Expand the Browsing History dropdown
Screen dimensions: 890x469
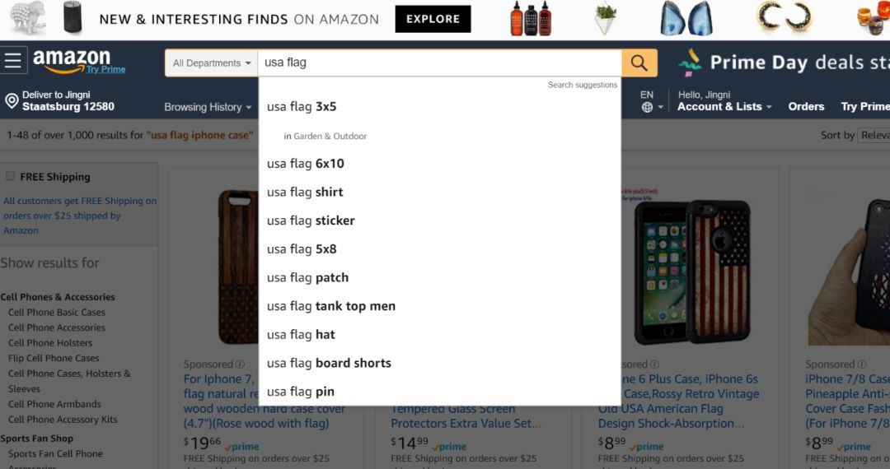tap(207, 107)
